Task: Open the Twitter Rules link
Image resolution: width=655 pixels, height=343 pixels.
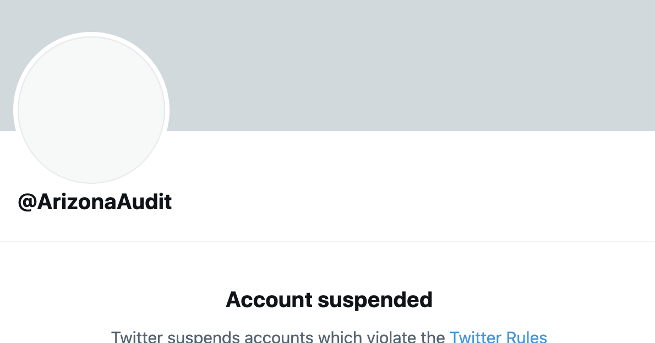Action: click(498, 337)
